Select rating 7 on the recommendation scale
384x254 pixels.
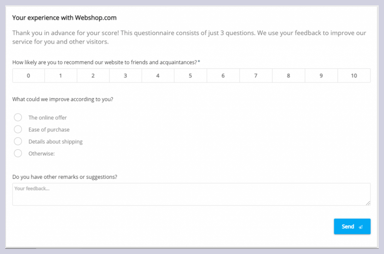pyautogui.click(x=256, y=75)
